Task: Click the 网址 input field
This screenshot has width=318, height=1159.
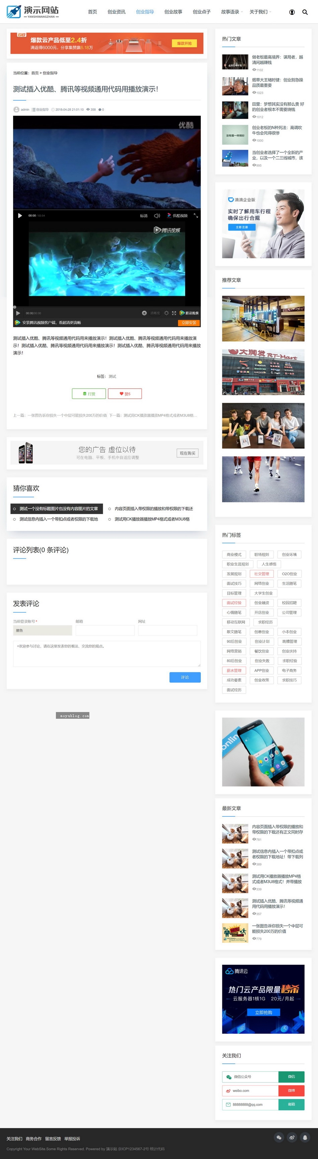Action: click(167, 631)
